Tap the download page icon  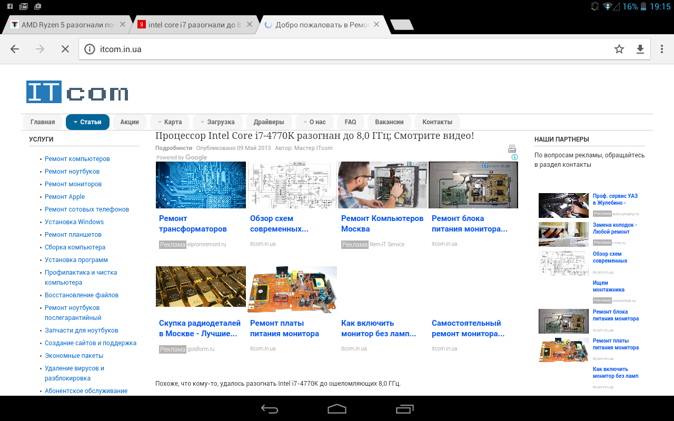(640, 49)
